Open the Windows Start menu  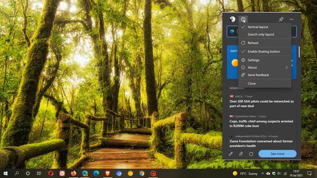(5, 174)
